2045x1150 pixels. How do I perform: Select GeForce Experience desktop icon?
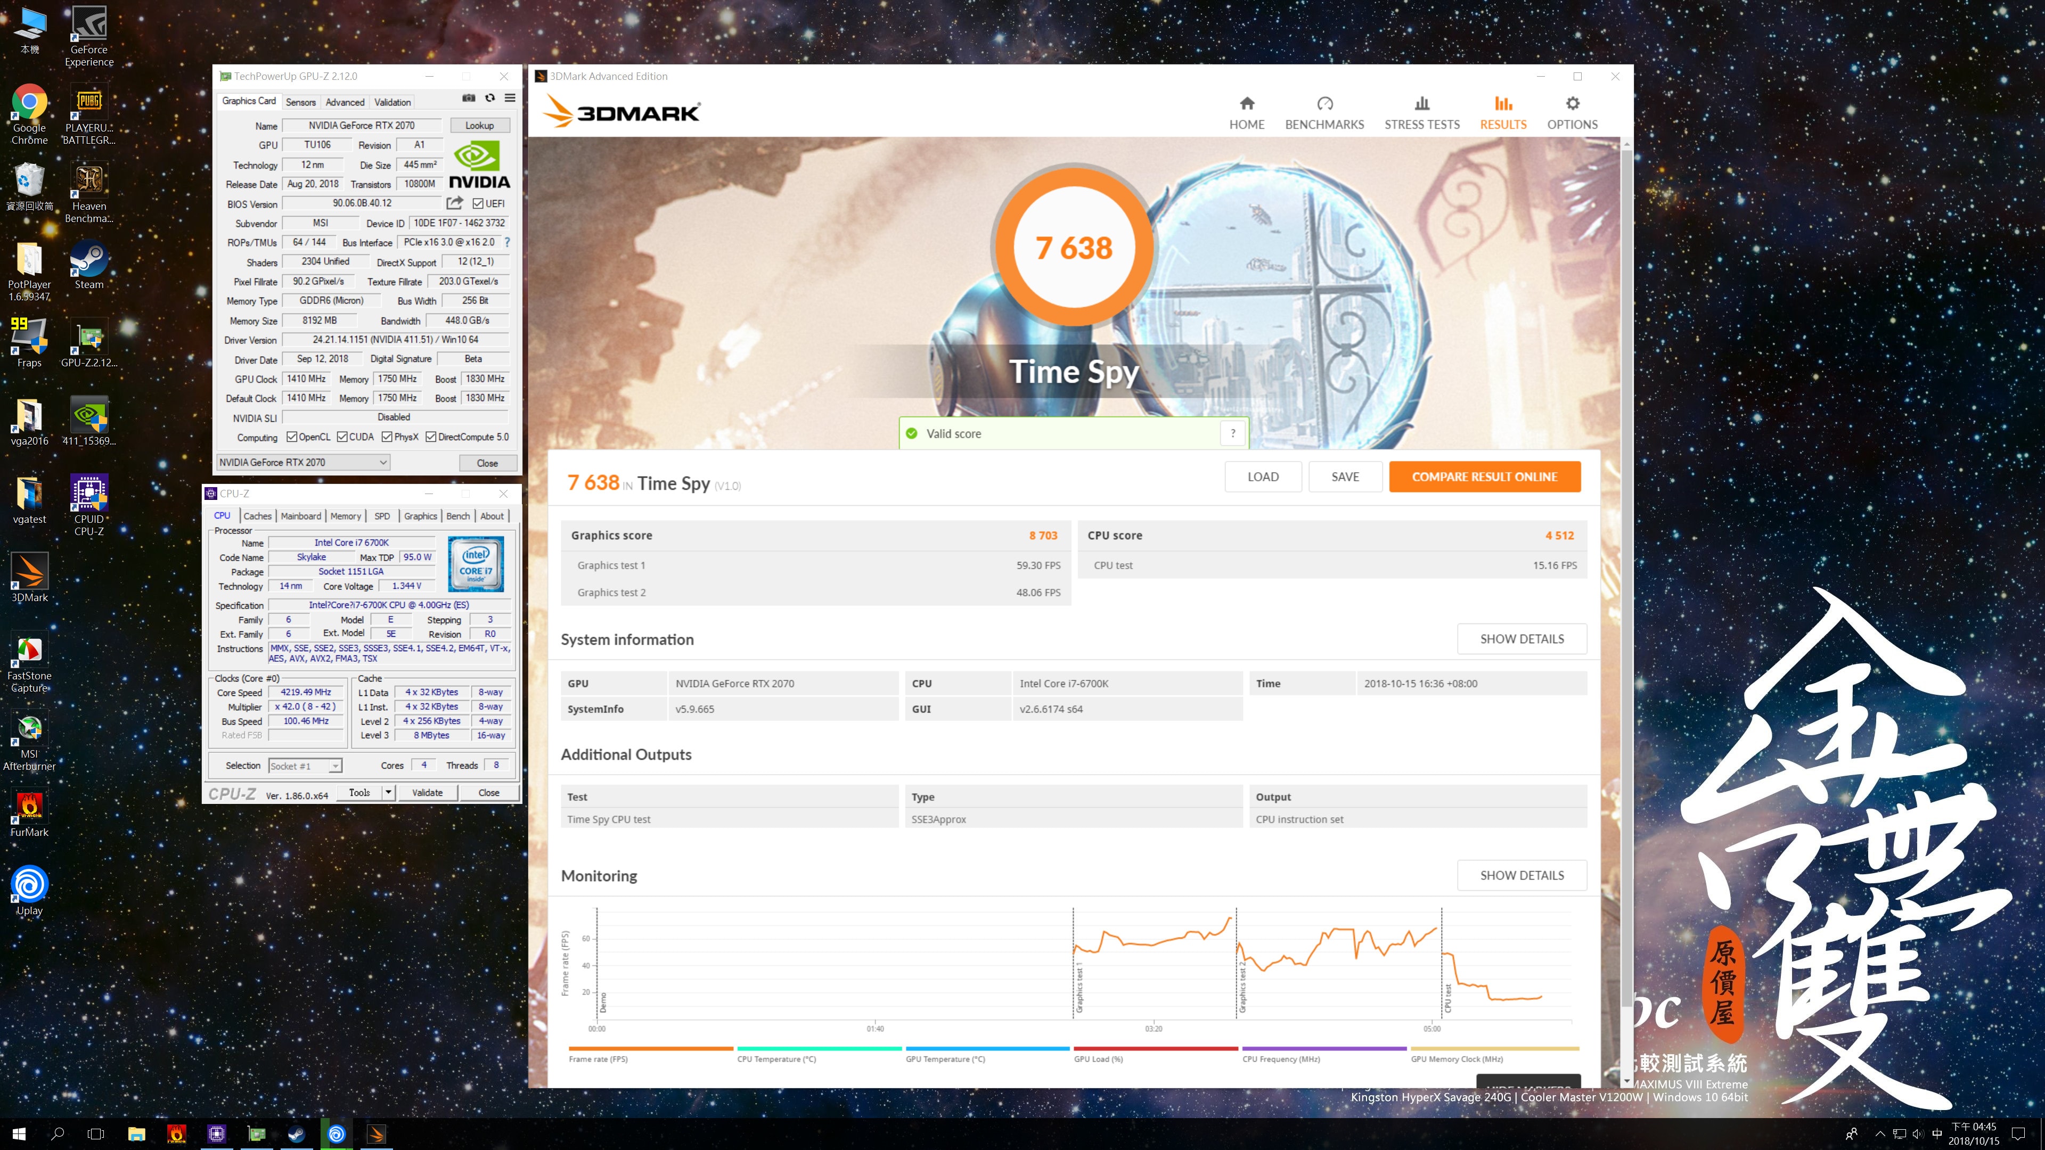coord(89,37)
